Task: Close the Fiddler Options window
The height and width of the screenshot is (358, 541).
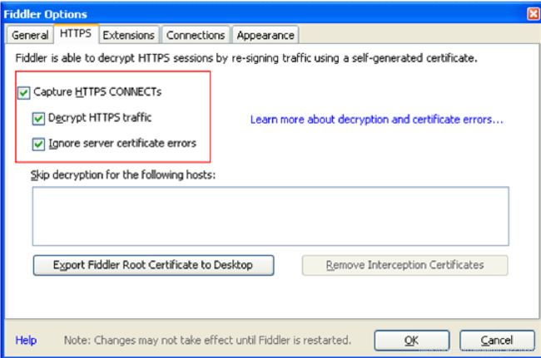Action: coord(533,14)
